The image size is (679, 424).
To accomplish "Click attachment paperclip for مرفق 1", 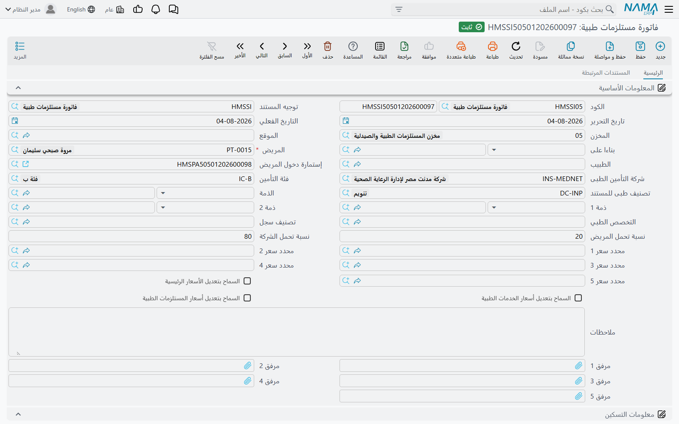I will (579, 365).
